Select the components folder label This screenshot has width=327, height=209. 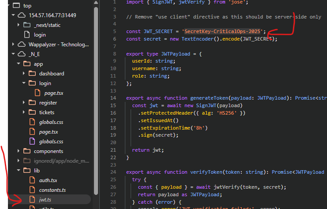pyautogui.click(x=49, y=151)
